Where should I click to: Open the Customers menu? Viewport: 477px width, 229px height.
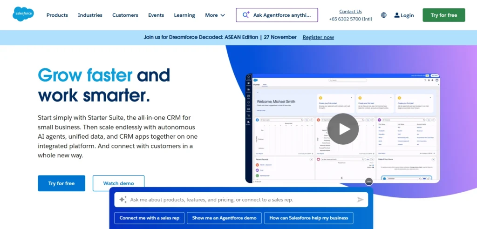(125, 15)
